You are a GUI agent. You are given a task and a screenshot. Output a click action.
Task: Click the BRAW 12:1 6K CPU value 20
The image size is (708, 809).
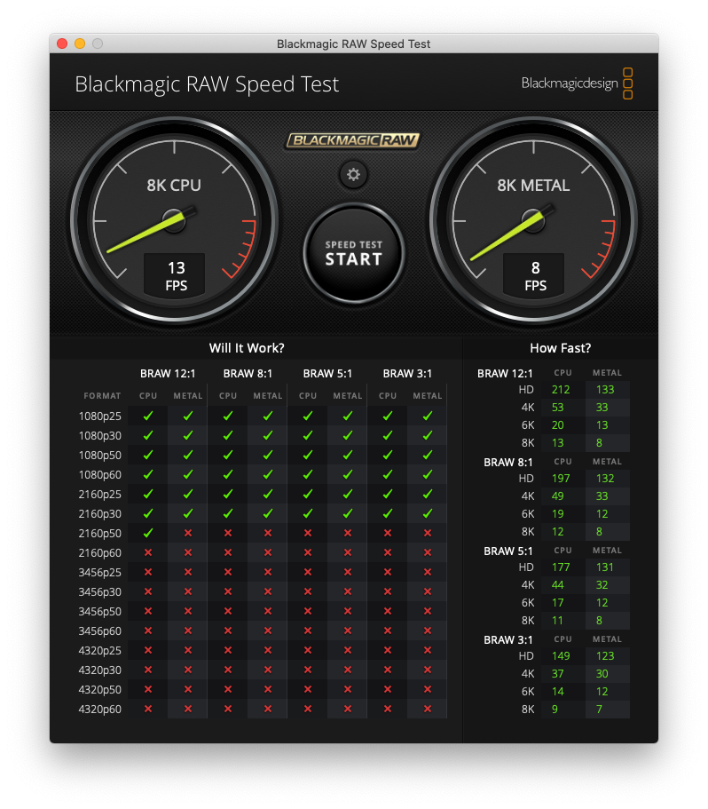(557, 425)
